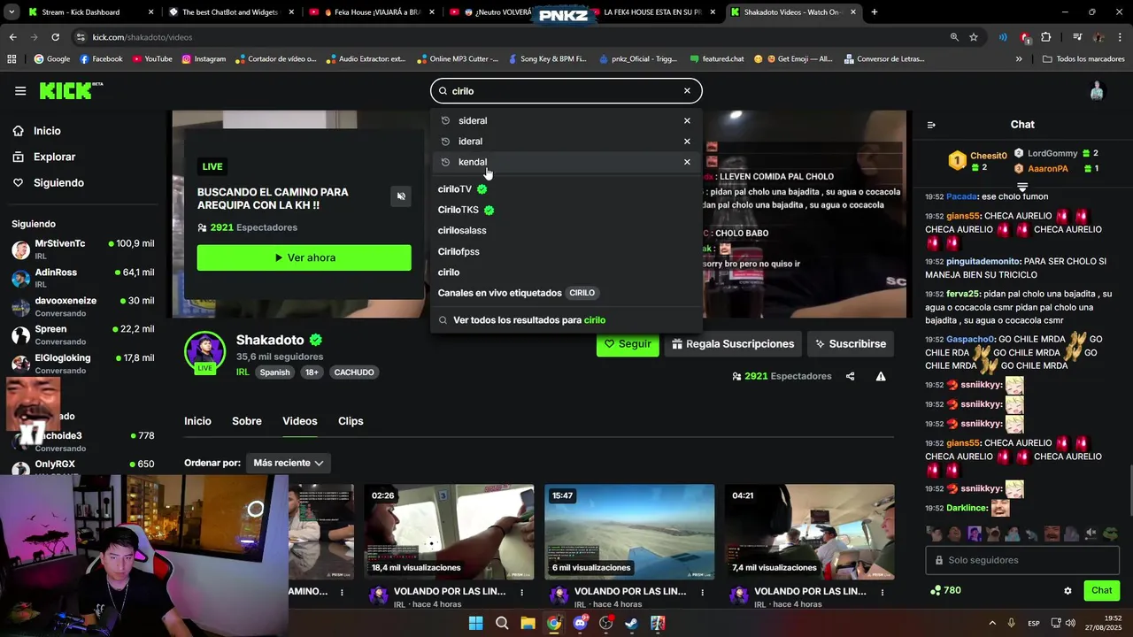Open cirilosalass search result
The width and height of the screenshot is (1133, 637).
tap(462, 230)
